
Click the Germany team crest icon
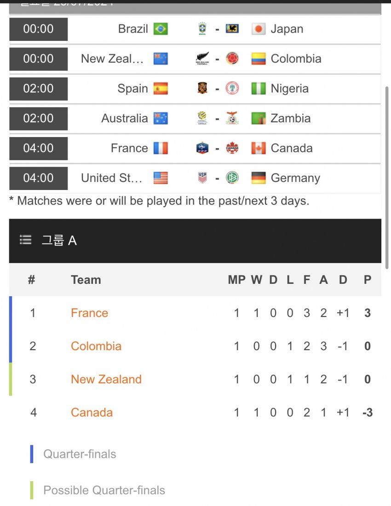click(x=232, y=178)
